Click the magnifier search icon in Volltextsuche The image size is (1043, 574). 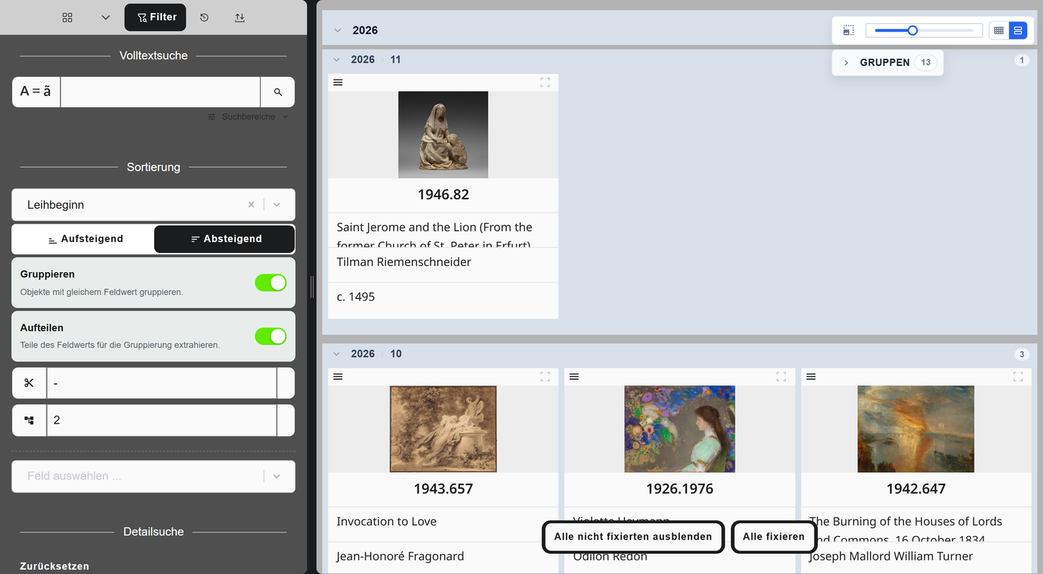(x=278, y=92)
